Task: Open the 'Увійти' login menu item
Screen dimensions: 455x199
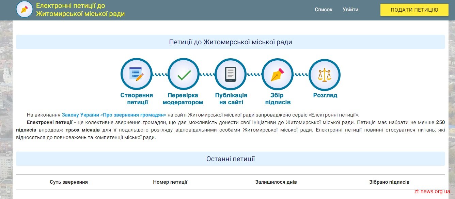Action: [350, 10]
